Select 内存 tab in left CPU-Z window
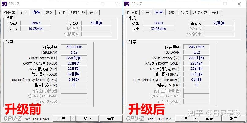The width and height of the screenshot is (247, 123). click(36, 12)
